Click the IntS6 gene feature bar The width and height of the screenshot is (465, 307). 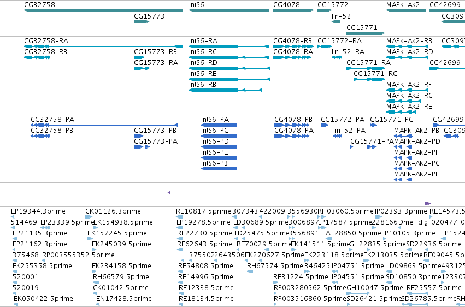(x=229, y=10)
